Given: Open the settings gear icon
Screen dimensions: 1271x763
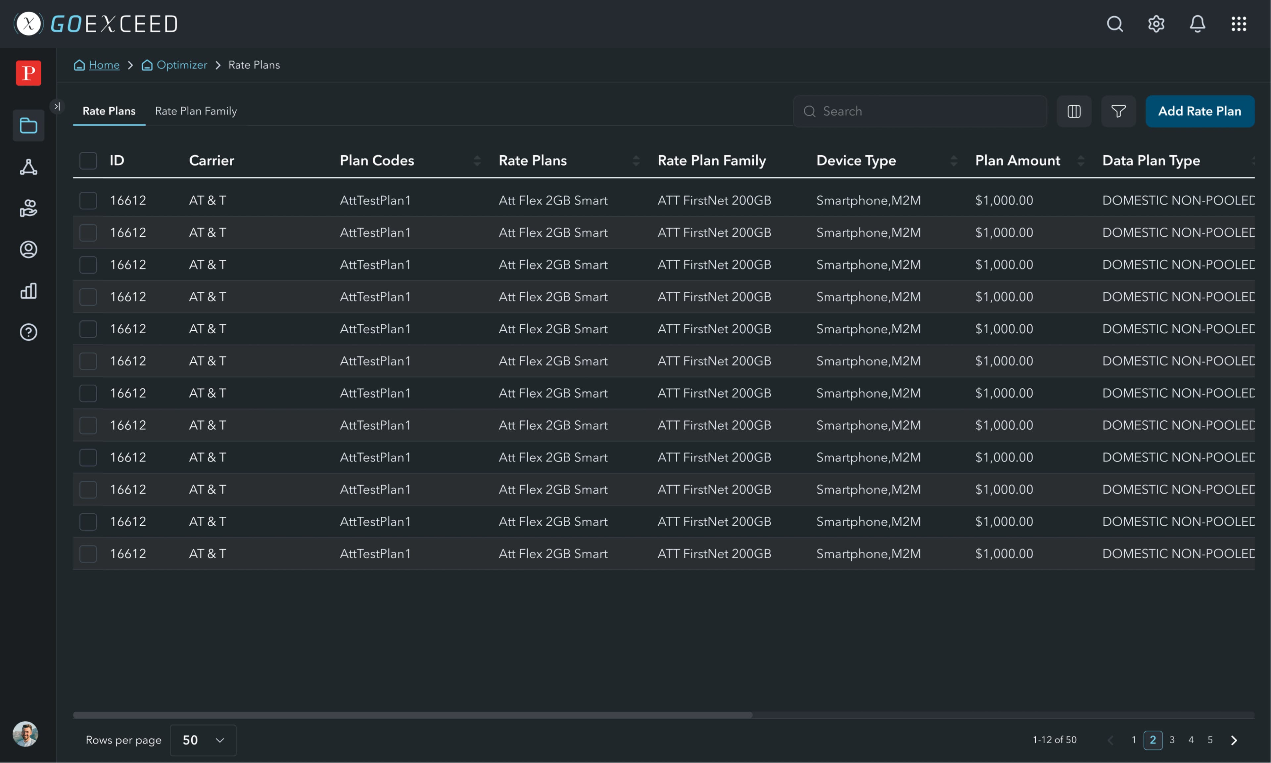Looking at the screenshot, I should click(x=1156, y=24).
